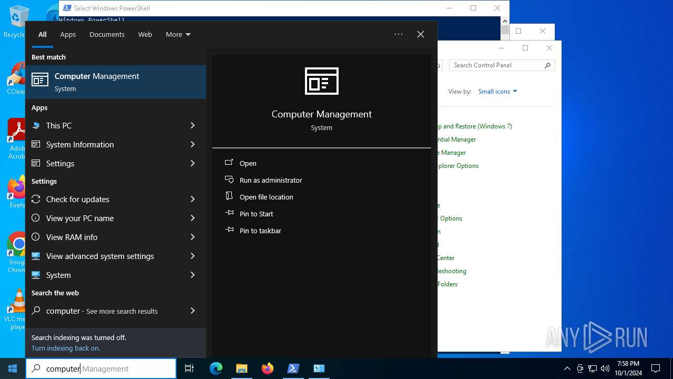
Task: Expand Settings app result chevron
Action: (x=192, y=163)
